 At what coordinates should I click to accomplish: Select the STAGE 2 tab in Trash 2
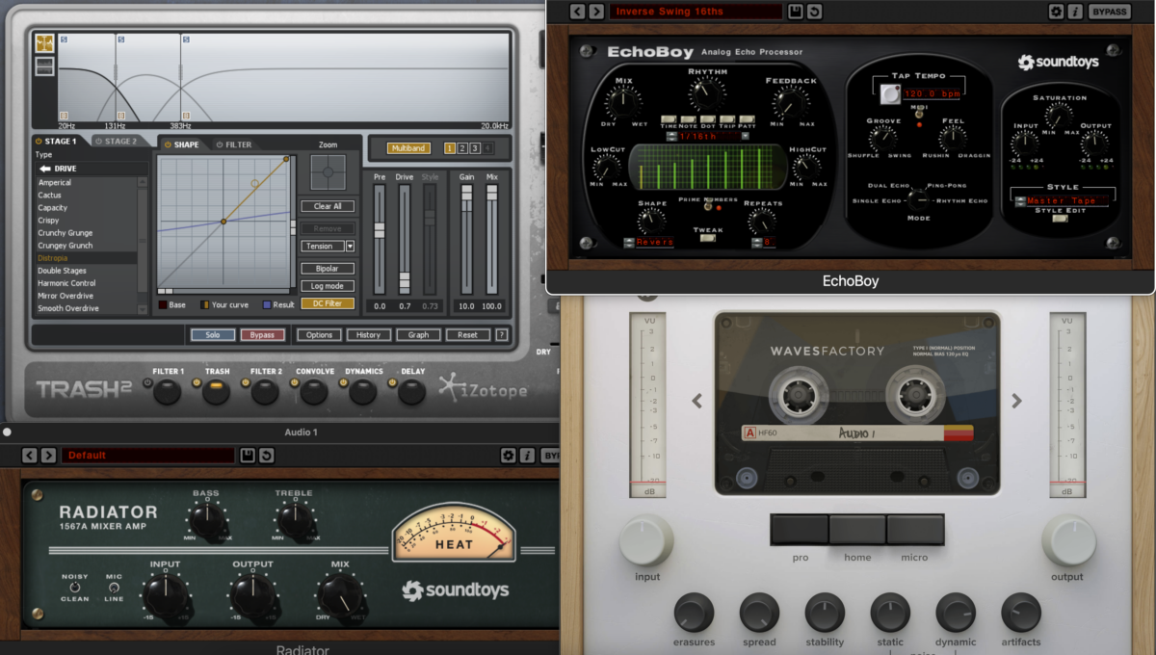120,140
